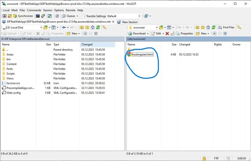Click the refresh globe icon in toolbar
251x161 pixels.
146,16
